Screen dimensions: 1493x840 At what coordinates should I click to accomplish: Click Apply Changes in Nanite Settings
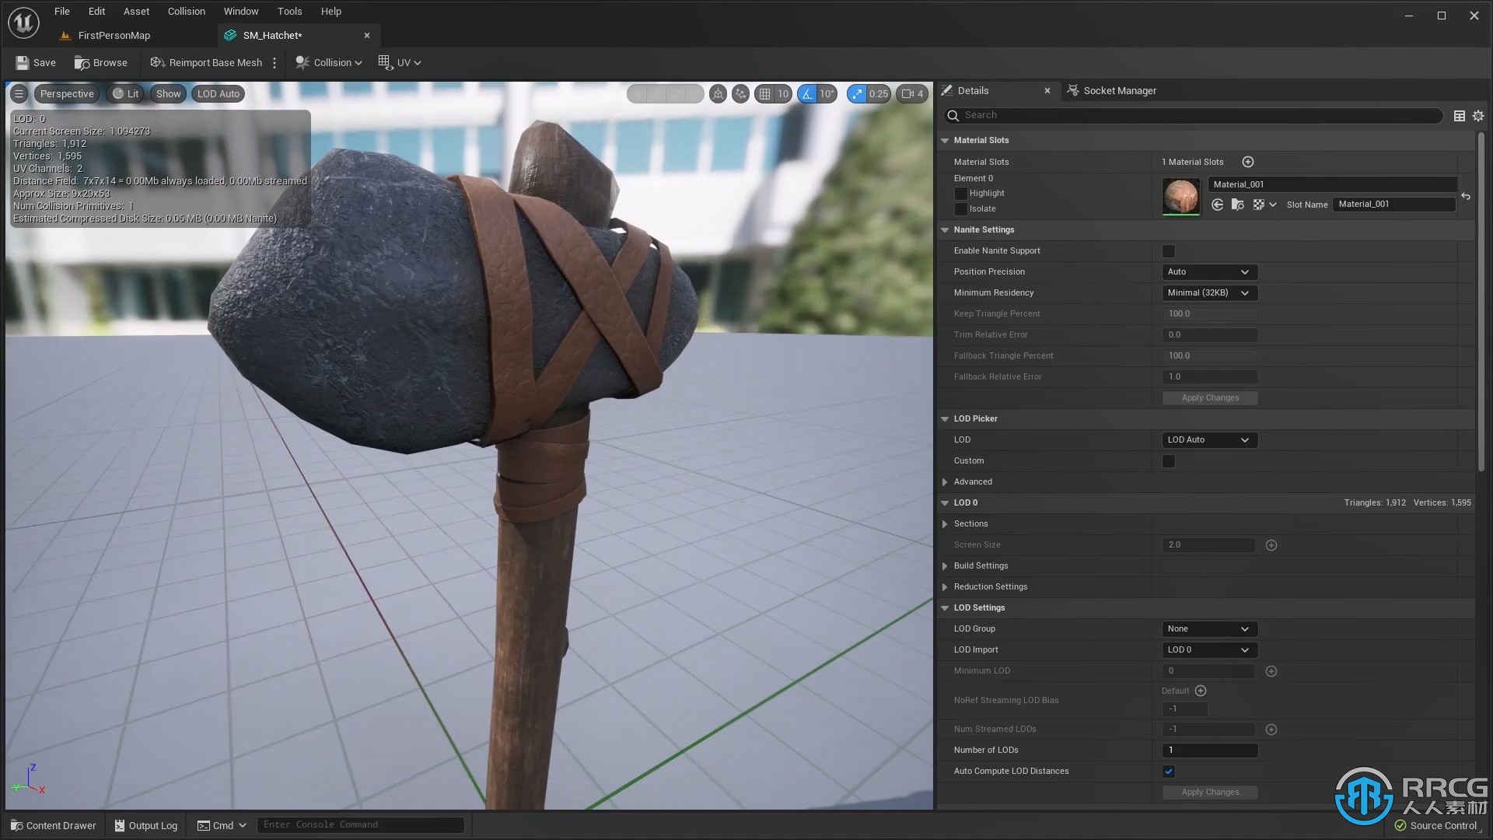pyautogui.click(x=1209, y=397)
